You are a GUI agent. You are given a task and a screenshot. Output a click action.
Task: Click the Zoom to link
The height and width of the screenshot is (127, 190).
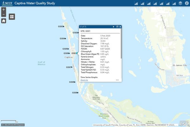[x=84, y=80]
